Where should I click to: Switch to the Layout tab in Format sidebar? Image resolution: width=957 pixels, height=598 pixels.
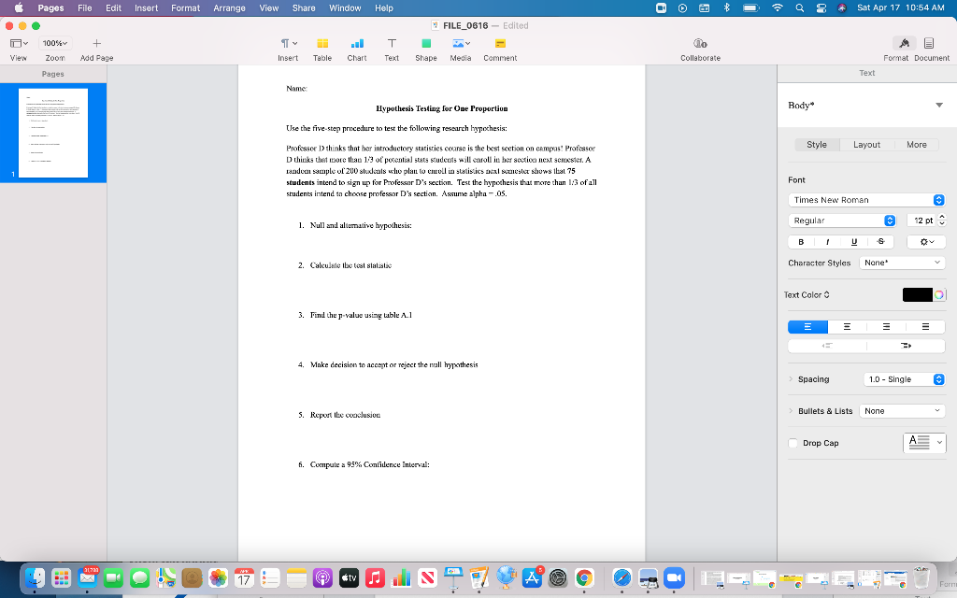click(x=866, y=144)
